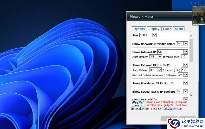Click the 'Show Blacklisted IP Ratio:' label

pos(150,83)
